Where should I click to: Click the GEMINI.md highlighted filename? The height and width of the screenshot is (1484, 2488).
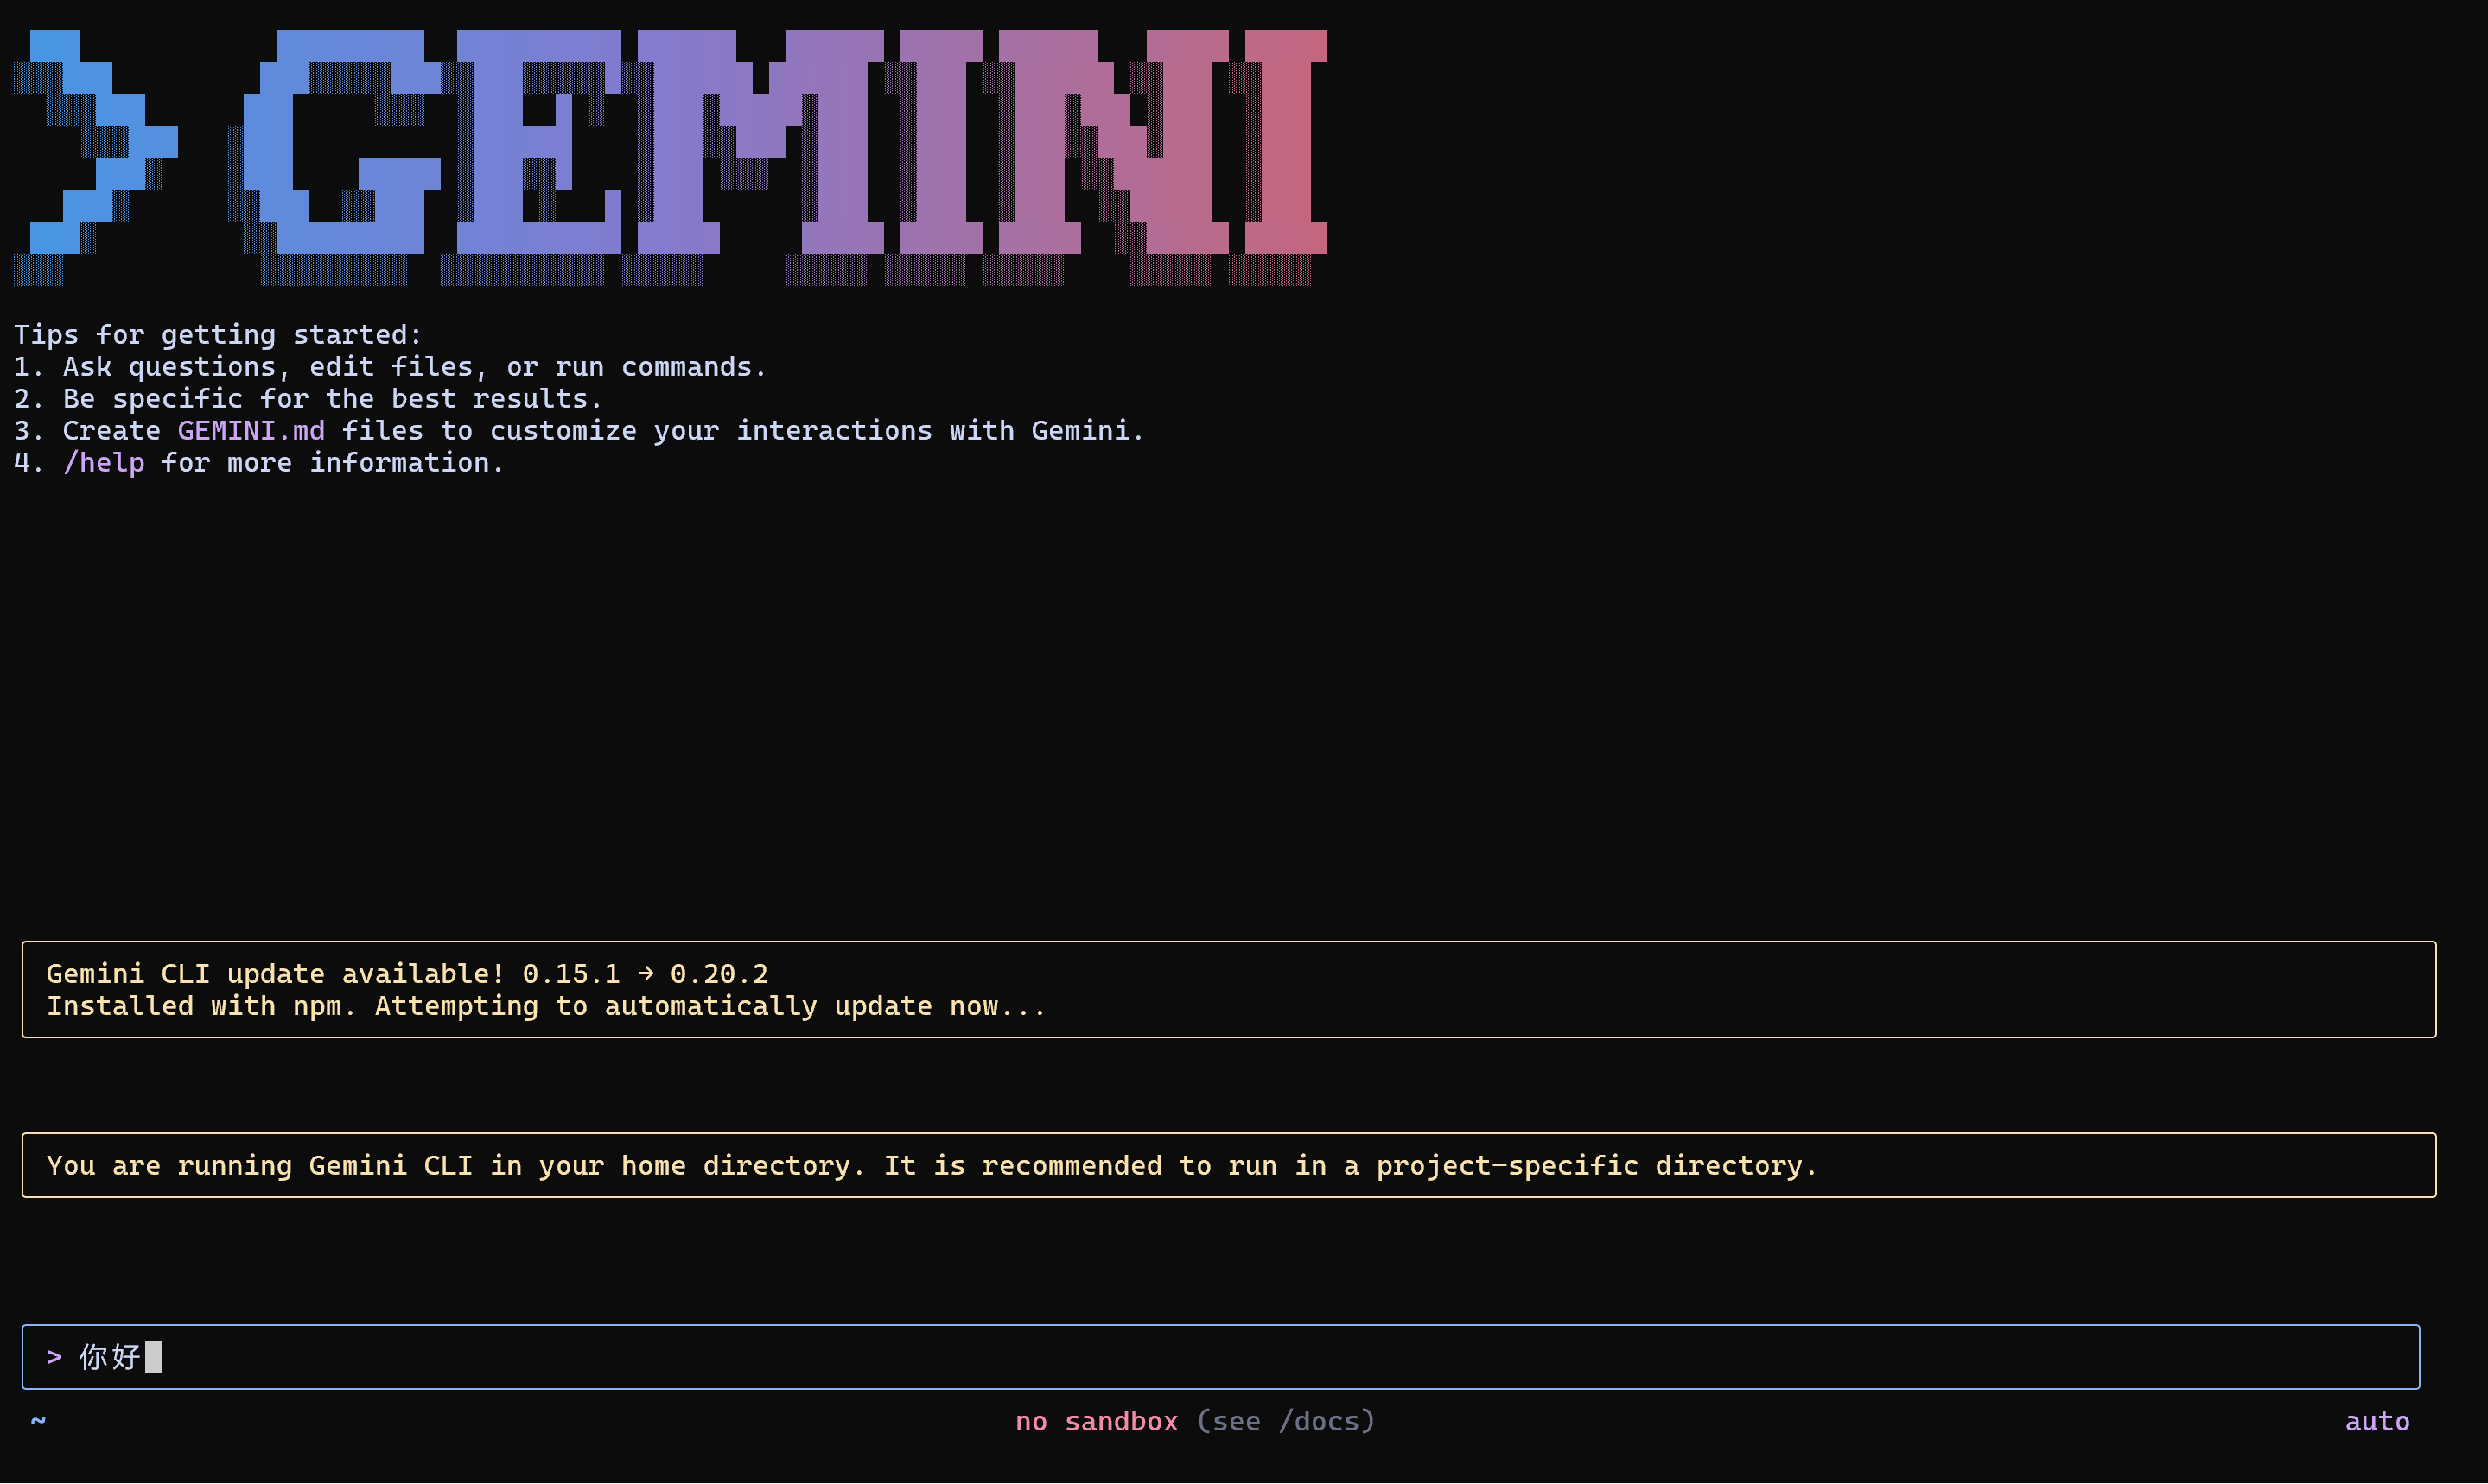(x=251, y=431)
